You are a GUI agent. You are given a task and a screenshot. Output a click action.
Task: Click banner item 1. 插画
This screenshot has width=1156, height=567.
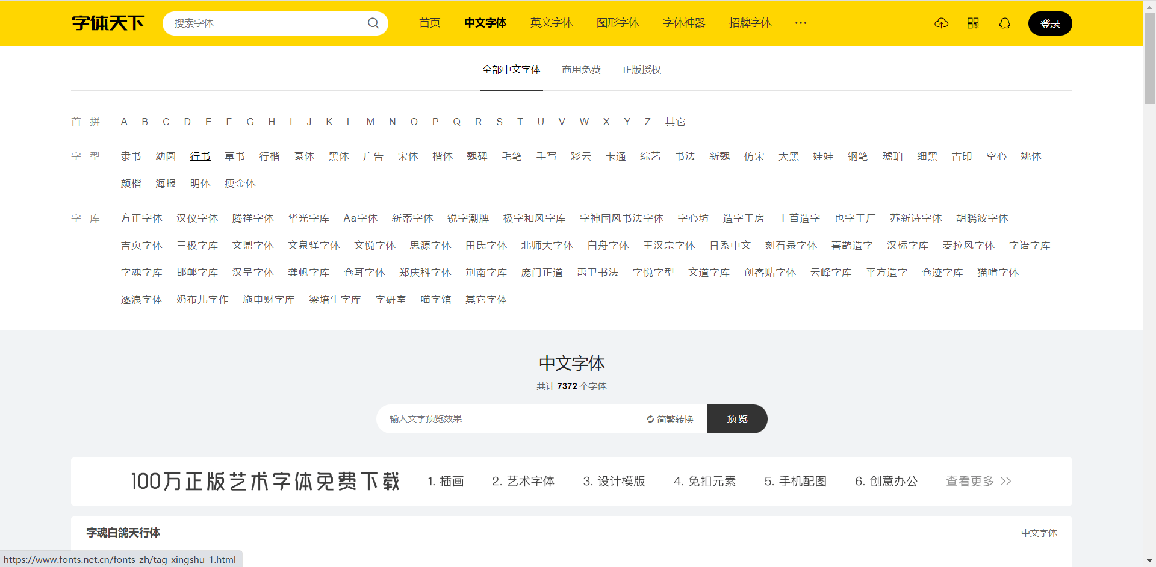click(x=446, y=481)
